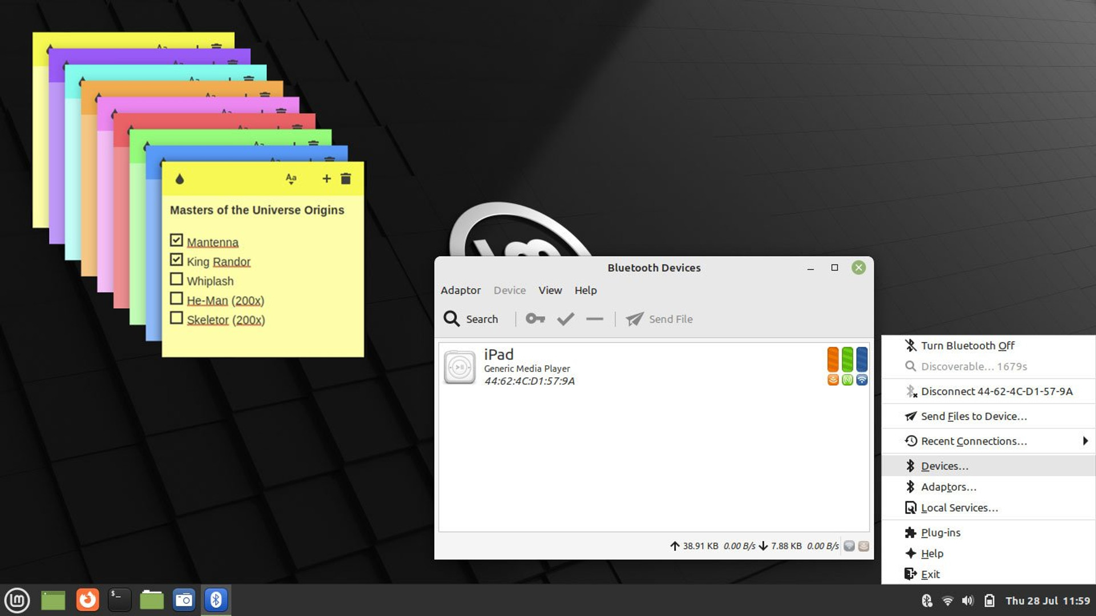Choose Send Files to Device…
Viewport: 1096px width, 616px height.
(988, 416)
